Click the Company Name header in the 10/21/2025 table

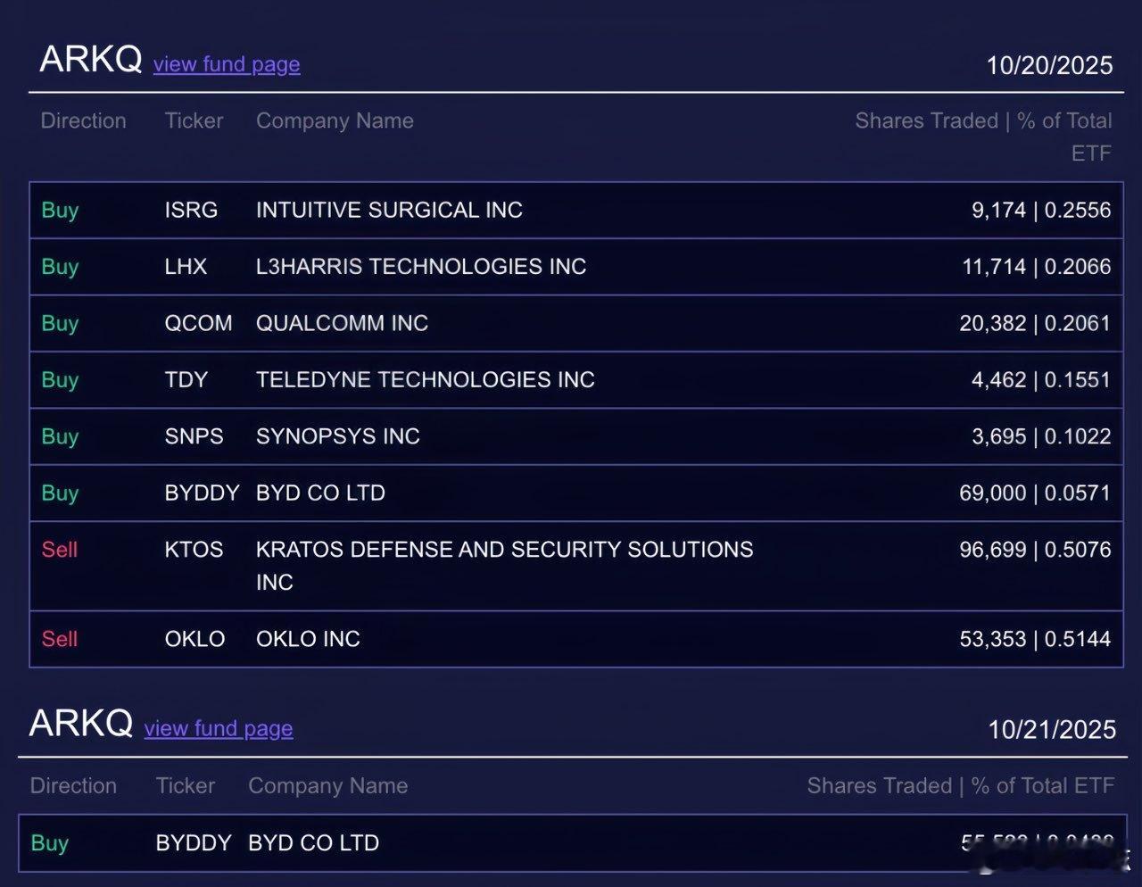tap(328, 785)
